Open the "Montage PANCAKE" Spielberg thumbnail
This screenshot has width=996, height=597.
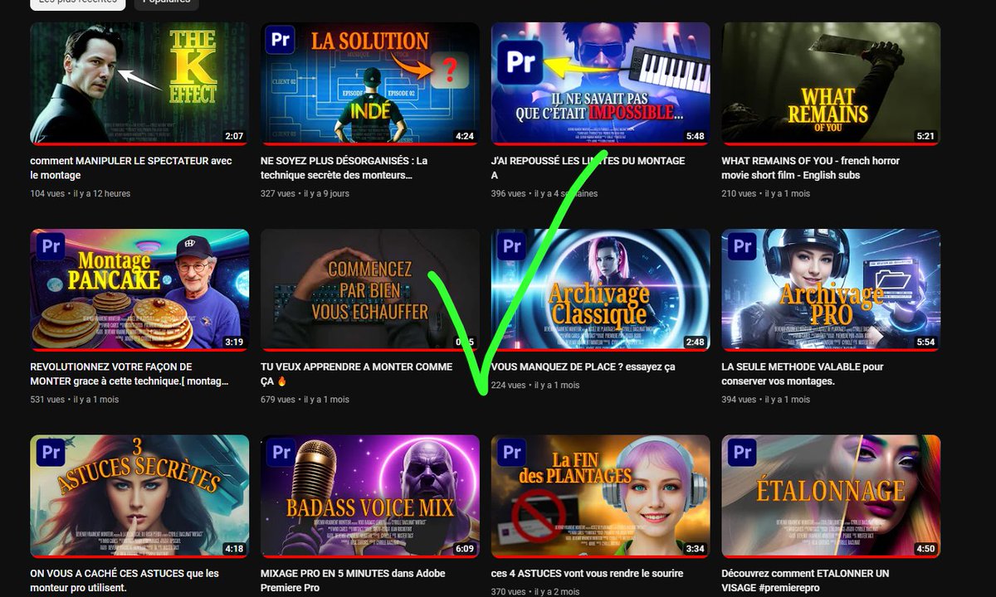139,288
